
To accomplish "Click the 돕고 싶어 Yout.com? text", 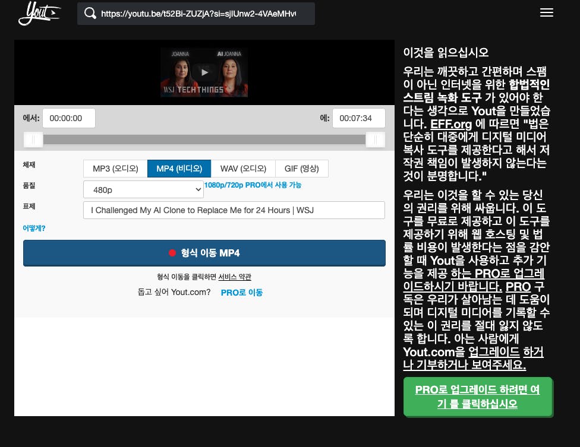I will [174, 292].
